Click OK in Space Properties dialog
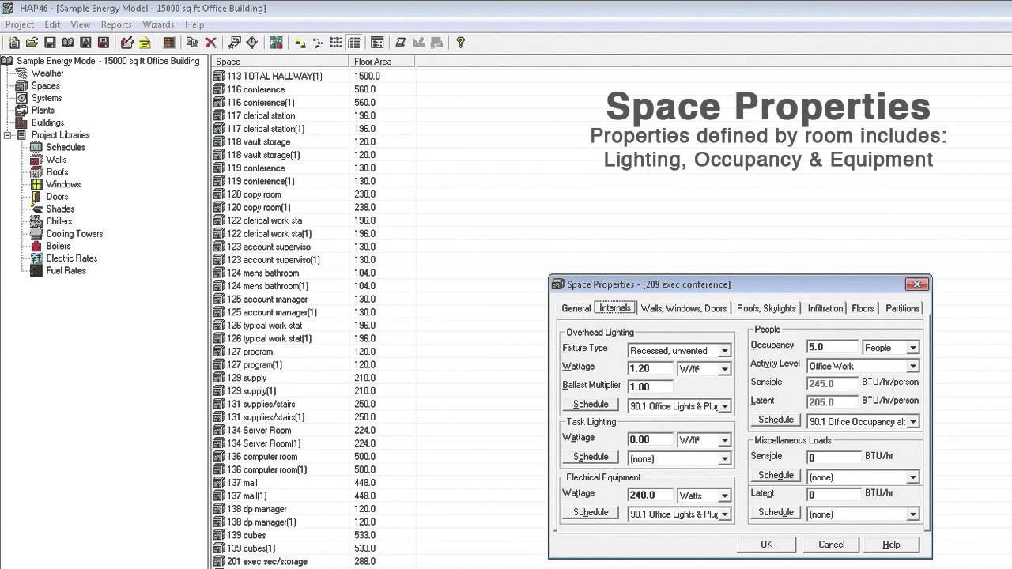The width and height of the screenshot is (1012, 569). pyautogui.click(x=766, y=545)
